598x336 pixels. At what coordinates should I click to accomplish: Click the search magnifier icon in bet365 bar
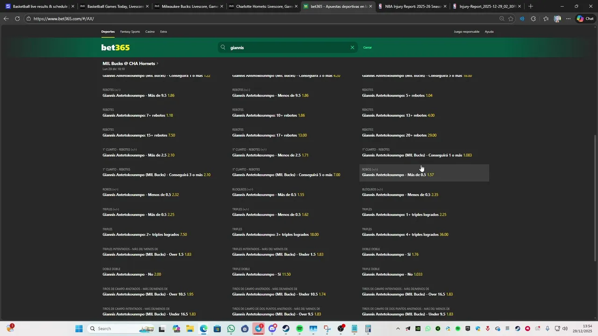click(x=223, y=48)
